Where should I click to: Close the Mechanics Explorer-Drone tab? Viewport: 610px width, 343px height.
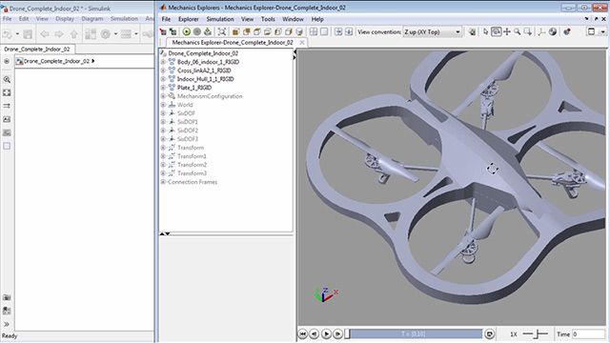[302, 42]
